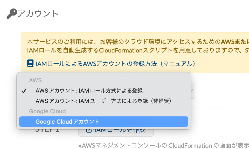This screenshot has width=249, height=149.
Task: Click the account type select box edge
Action: coord(193,91)
